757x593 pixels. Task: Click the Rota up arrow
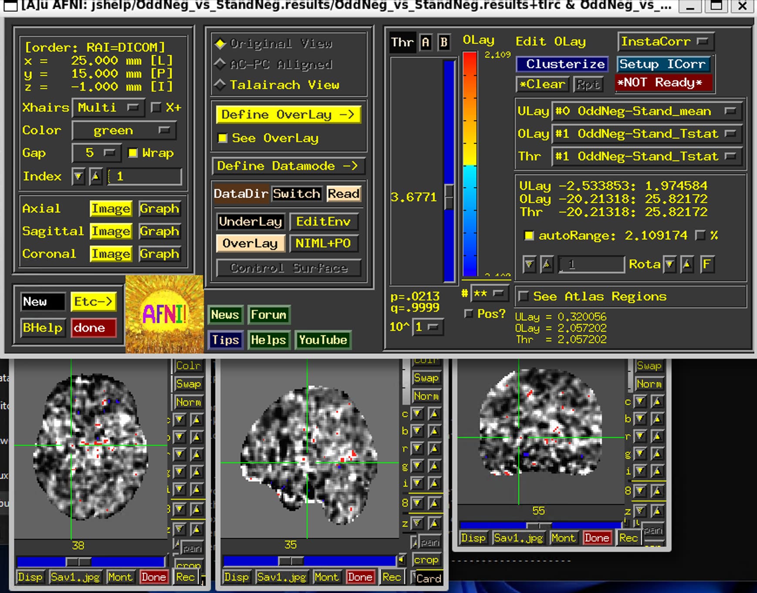687,264
